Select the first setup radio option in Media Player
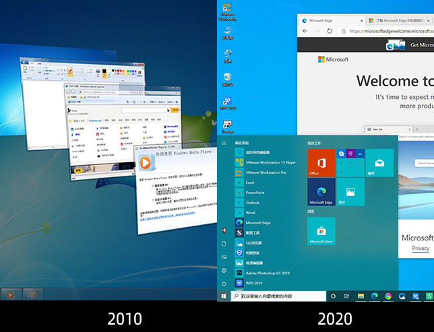434x332 pixels. point(153,186)
